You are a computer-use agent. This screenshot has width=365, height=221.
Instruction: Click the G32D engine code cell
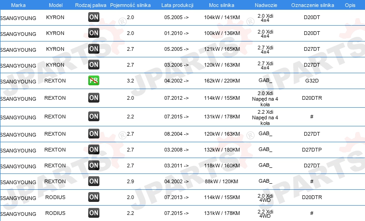point(312,81)
